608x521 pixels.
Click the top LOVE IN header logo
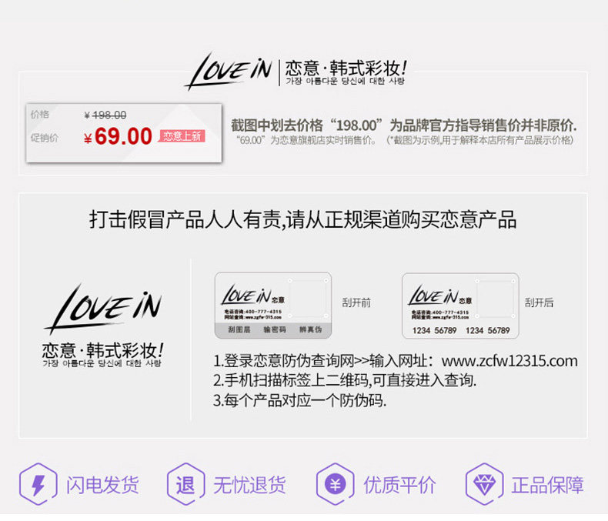coord(229,72)
